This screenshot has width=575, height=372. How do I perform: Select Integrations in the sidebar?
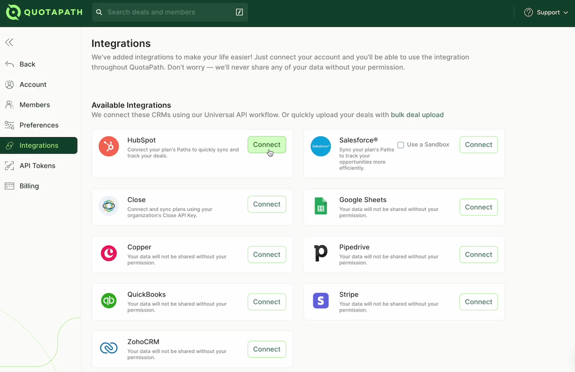pyautogui.click(x=39, y=146)
